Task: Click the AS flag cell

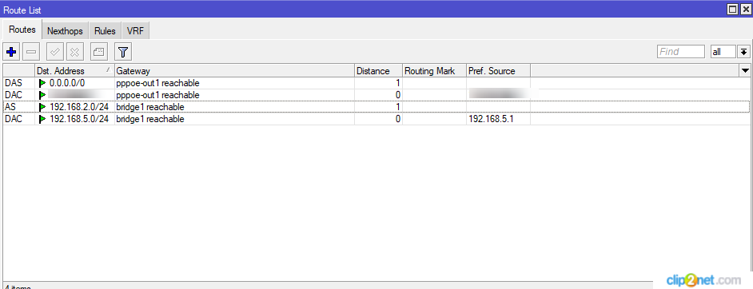Action: click(18, 107)
